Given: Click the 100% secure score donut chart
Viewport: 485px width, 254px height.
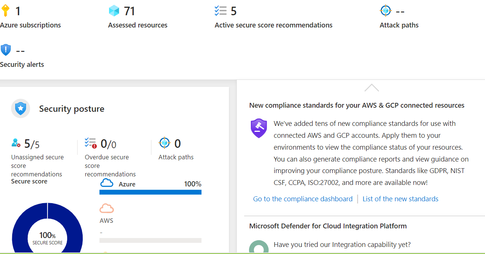Looking at the screenshot, I should coord(47,228).
